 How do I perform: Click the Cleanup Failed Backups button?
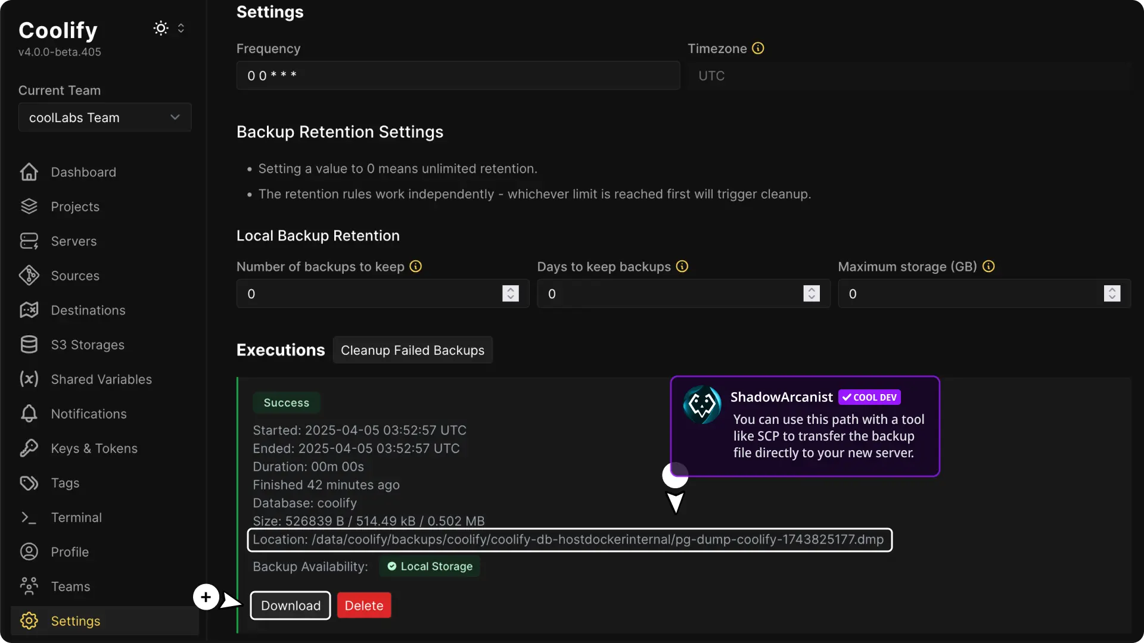click(x=413, y=350)
